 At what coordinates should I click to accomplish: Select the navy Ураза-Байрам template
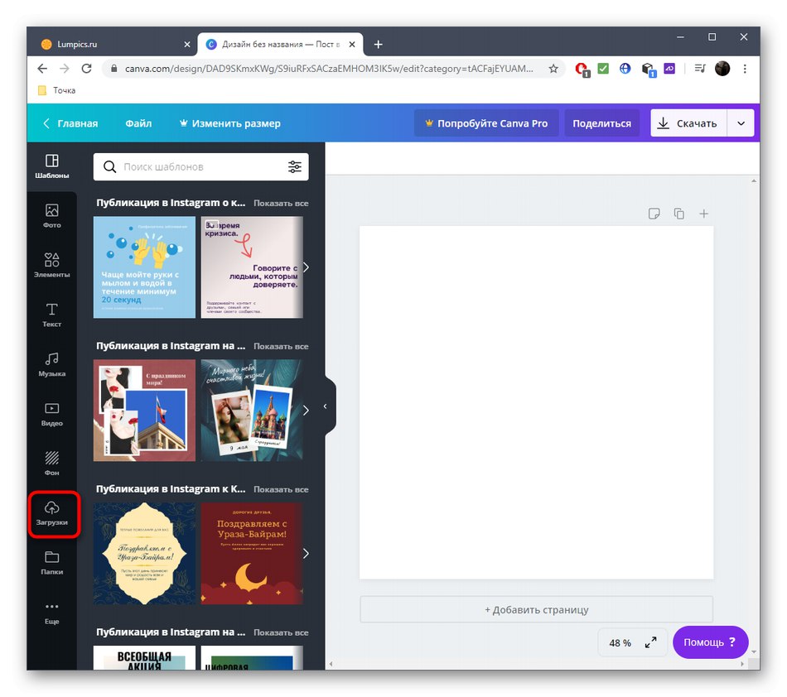pos(144,554)
